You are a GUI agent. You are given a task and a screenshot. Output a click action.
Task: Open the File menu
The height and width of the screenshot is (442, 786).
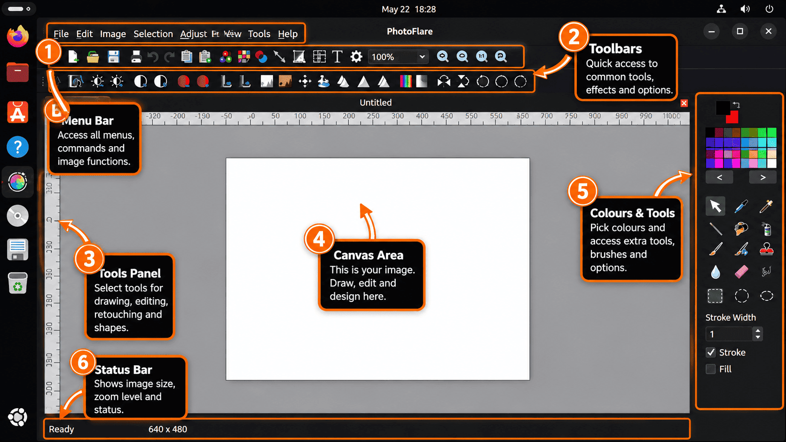point(61,34)
